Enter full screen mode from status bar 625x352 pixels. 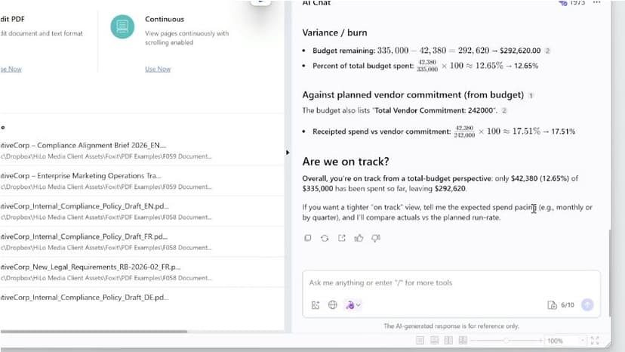(x=595, y=341)
